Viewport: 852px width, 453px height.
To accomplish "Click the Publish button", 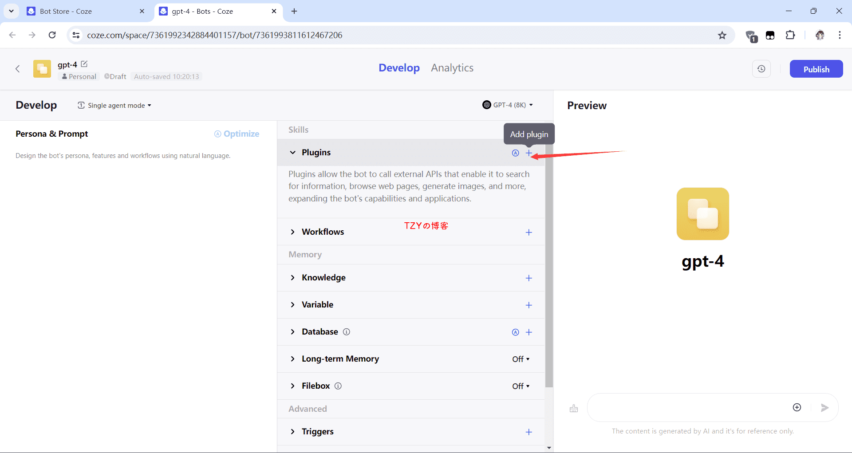I will pyautogui.click(x=816, y=69).
